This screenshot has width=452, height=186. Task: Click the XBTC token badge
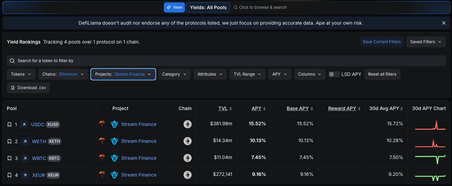pos(54,158)
